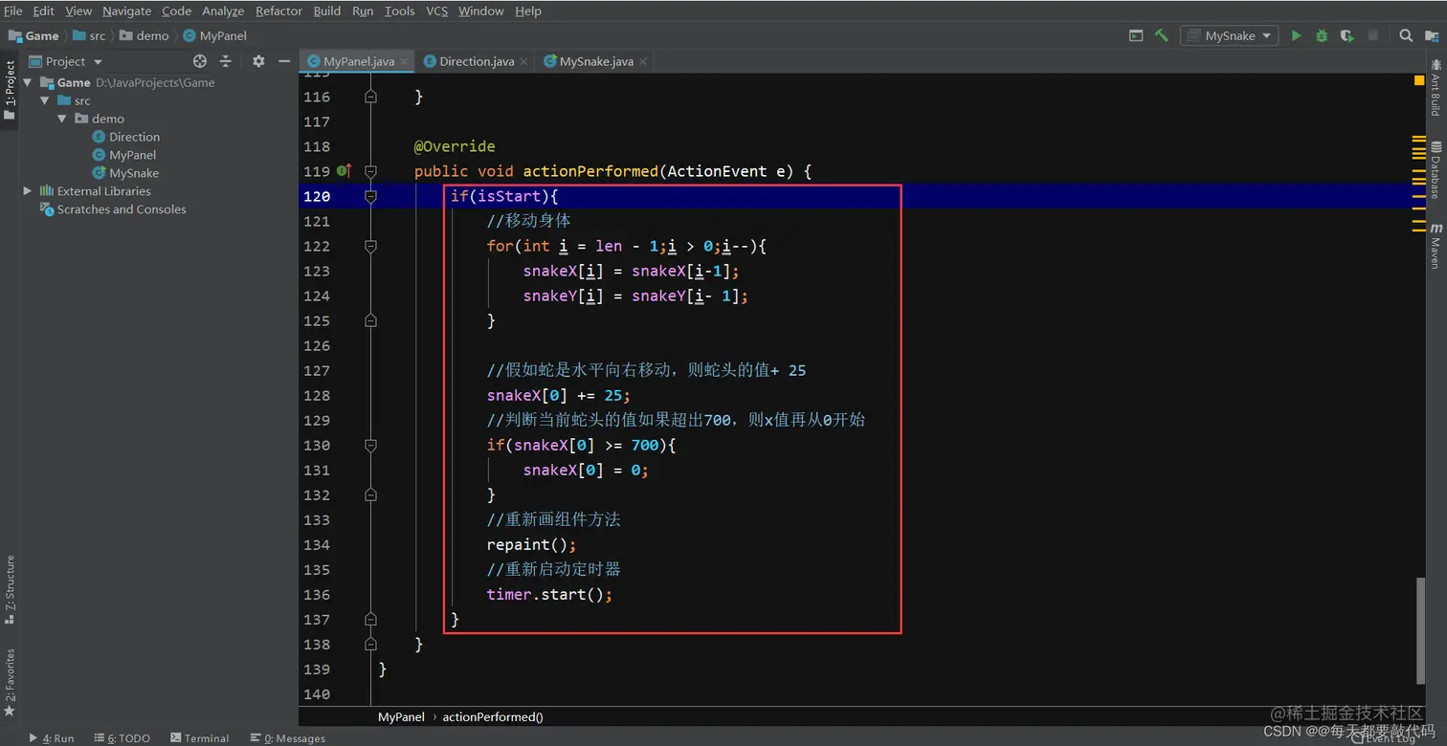Open Project panel settings gear
Viewport: 1447px width, 746px height.
(258, 61)
